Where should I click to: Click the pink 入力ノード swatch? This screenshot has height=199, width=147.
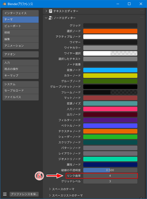[x=110, y=109]
